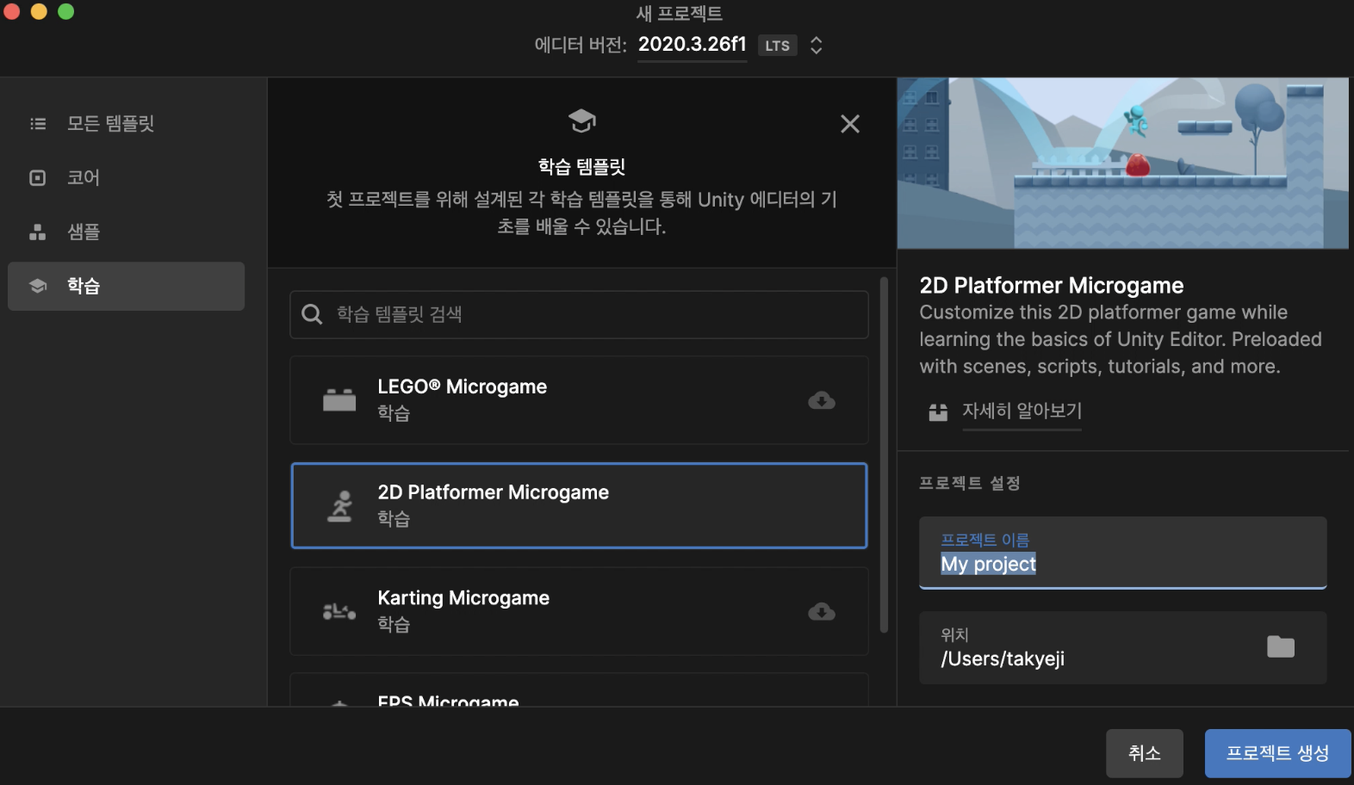
Task: Click the magnifier icon in search box
Action: click(312, 314)
